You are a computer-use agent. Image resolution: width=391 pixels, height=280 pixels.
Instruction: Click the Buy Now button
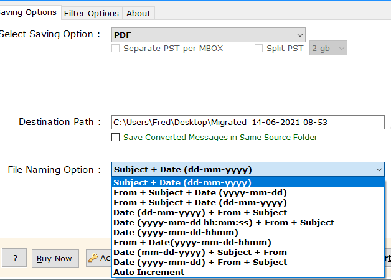click(55, 258)
